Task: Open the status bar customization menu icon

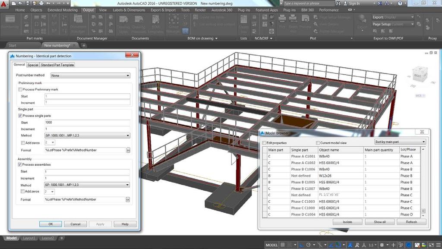Action: (x=439, y=245)
